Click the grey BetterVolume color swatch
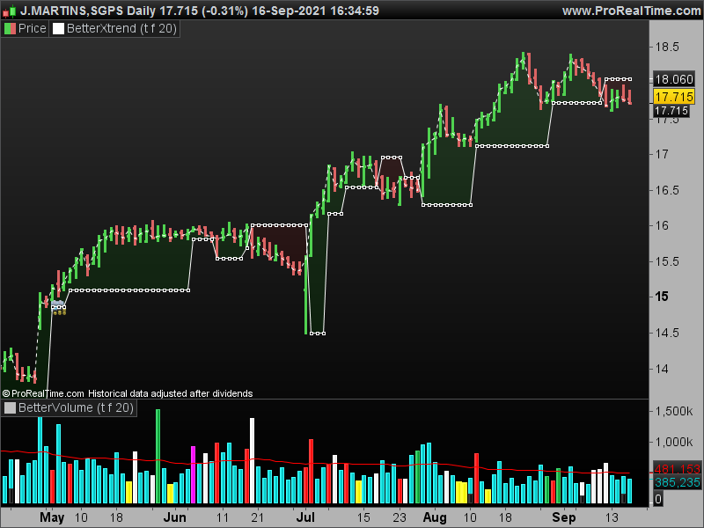 click(x=10, y=407)
